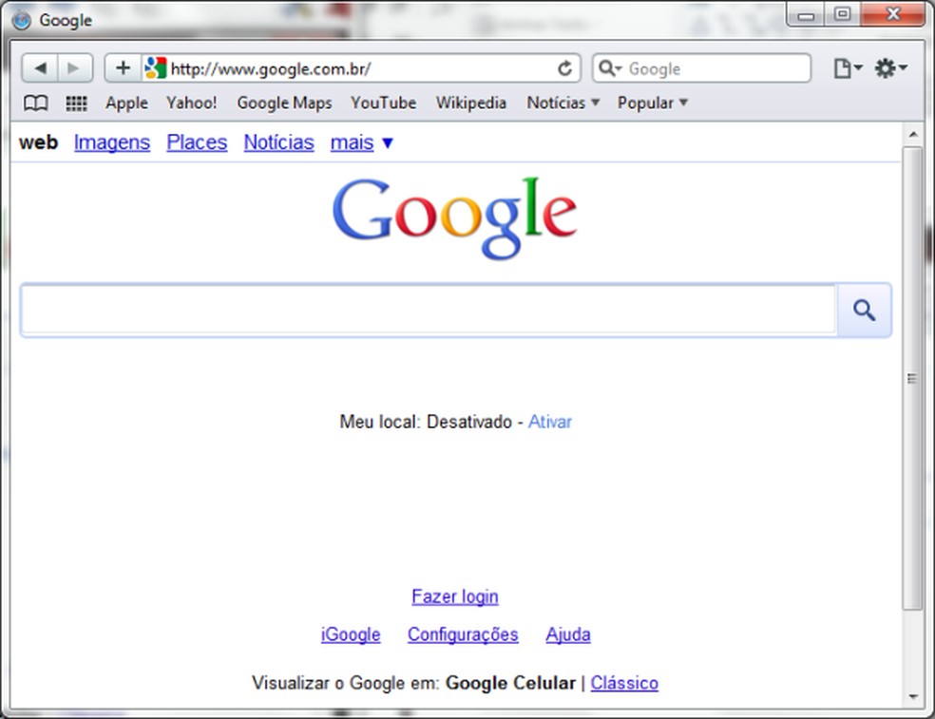Open bookmarks with the open book icon
935x719 pixels.
pos(35,103)
